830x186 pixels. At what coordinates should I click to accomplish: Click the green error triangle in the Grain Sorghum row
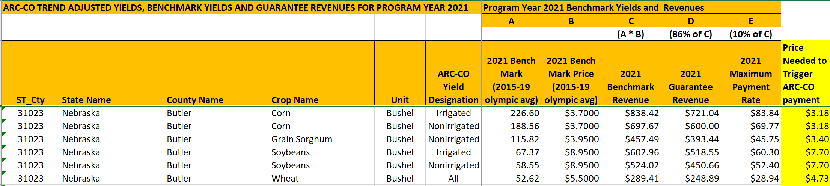click(x=3, y=134)
